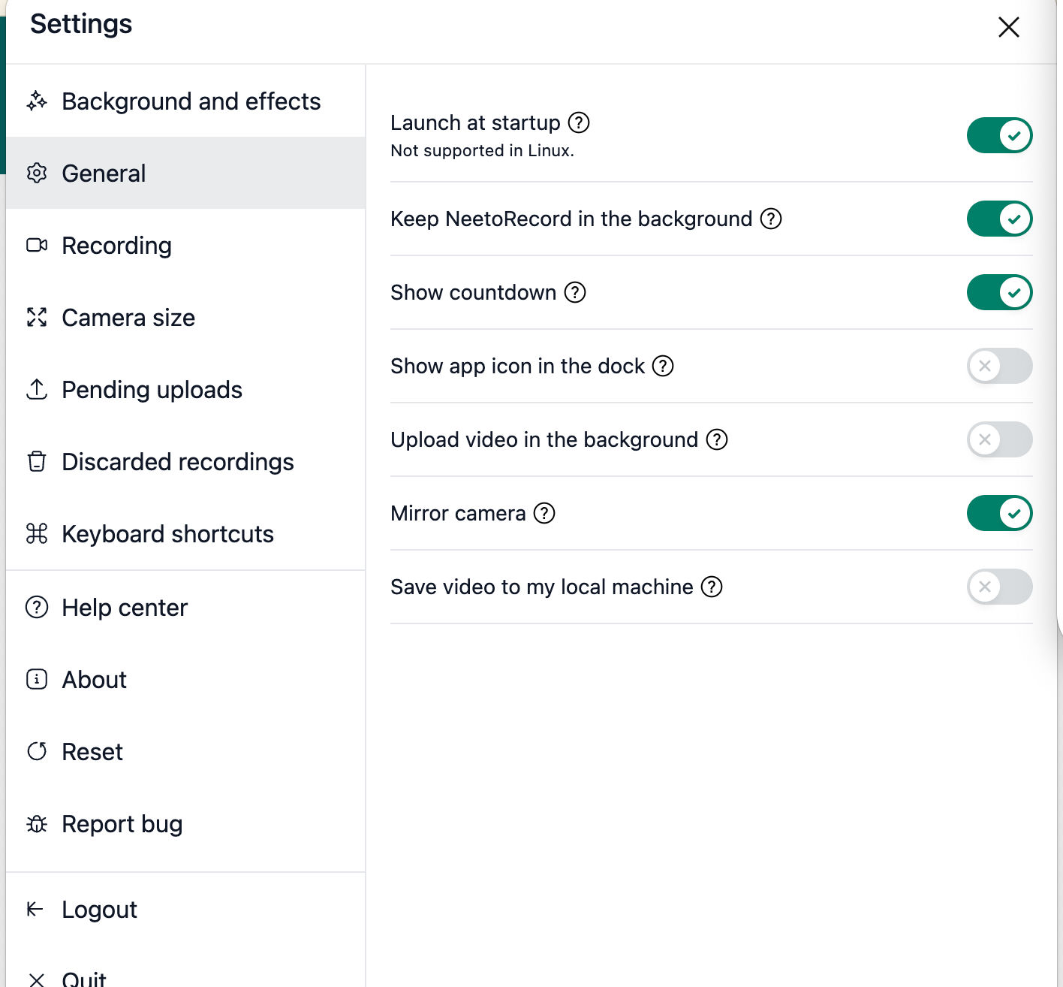Viewport: 1063px width, 987px height.
Task: Click help icon next to Show app icon in dock
Action: click(663, 366)
